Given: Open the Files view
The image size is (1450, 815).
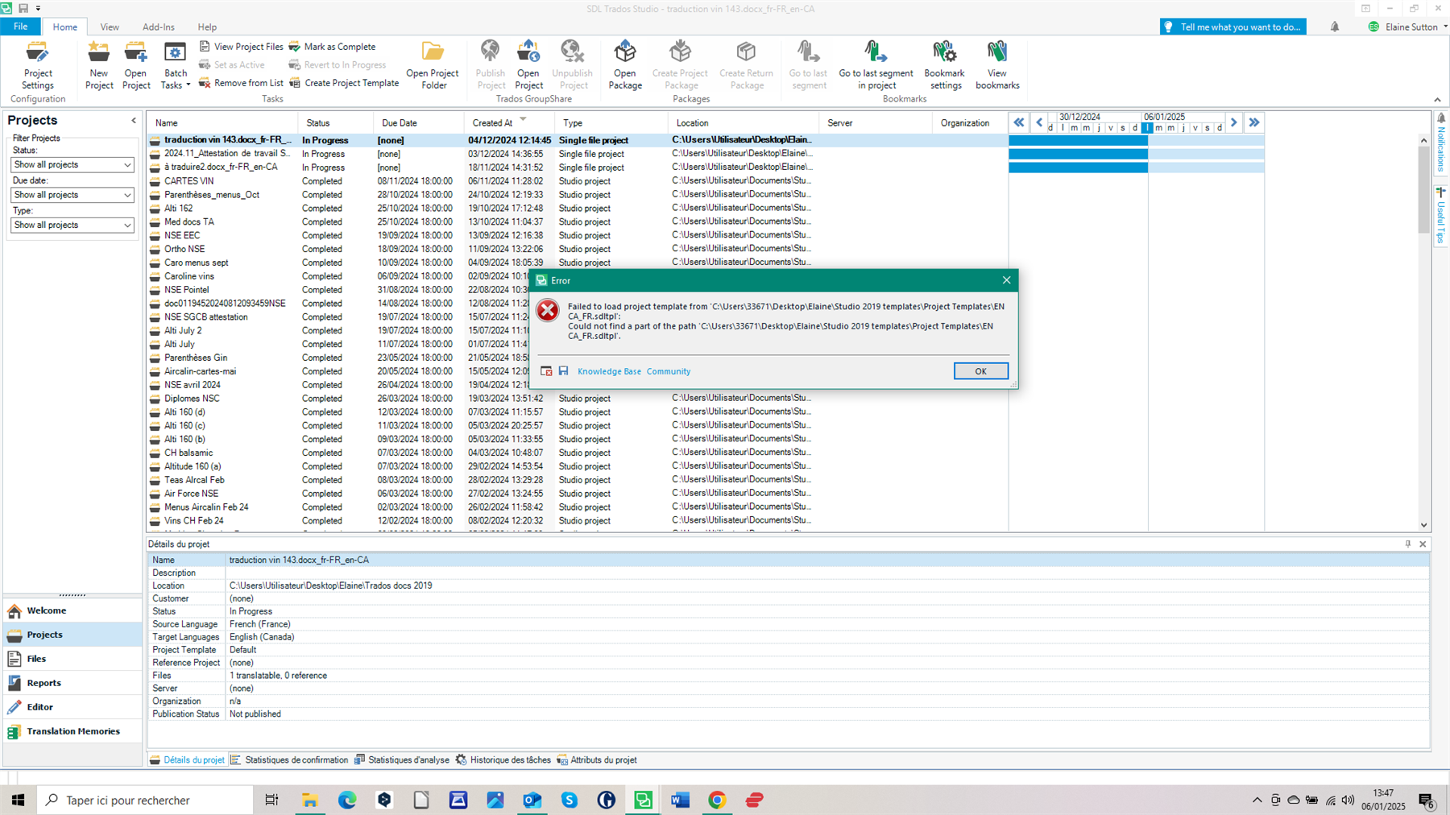Looking at the screenshot, I should pos(72,659).
